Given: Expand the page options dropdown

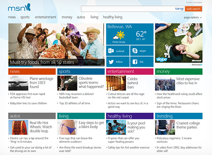Looking at the screenshot, I should (193, 17).
